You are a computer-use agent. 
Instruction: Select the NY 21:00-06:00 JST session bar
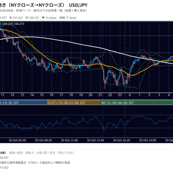137,103
